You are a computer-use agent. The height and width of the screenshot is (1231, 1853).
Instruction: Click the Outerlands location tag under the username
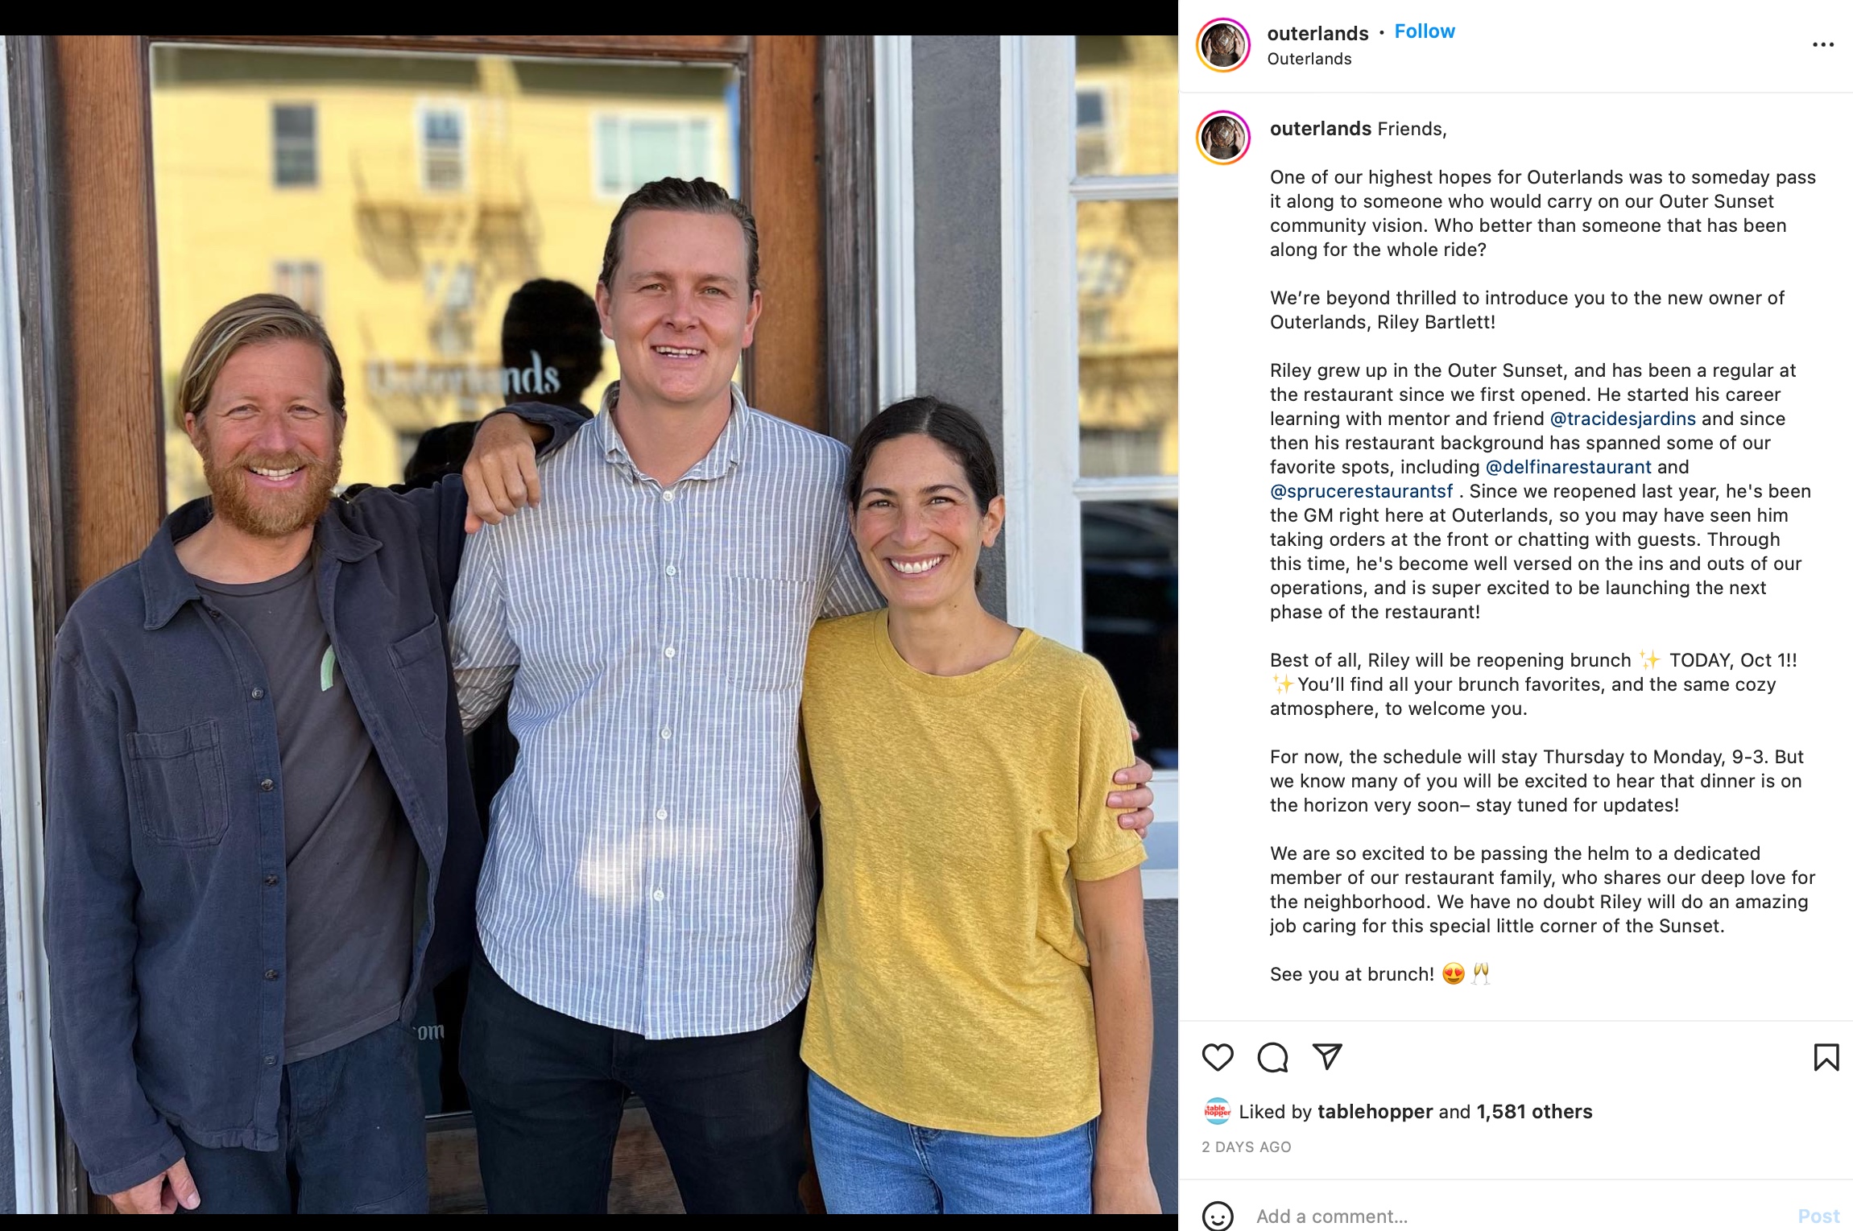[x=1309, y=59]
